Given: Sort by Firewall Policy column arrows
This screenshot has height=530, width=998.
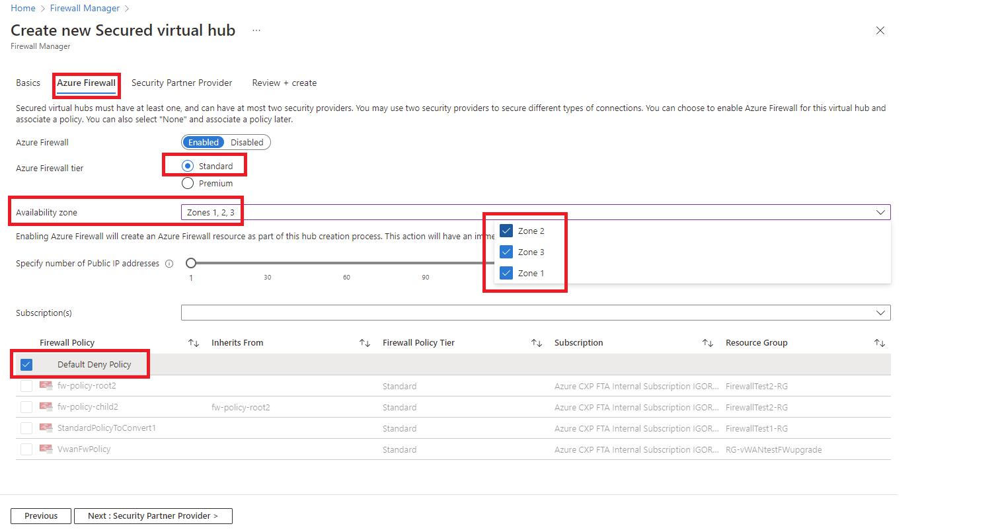Looking at the screenshot, I should click(x=194, y=343).
